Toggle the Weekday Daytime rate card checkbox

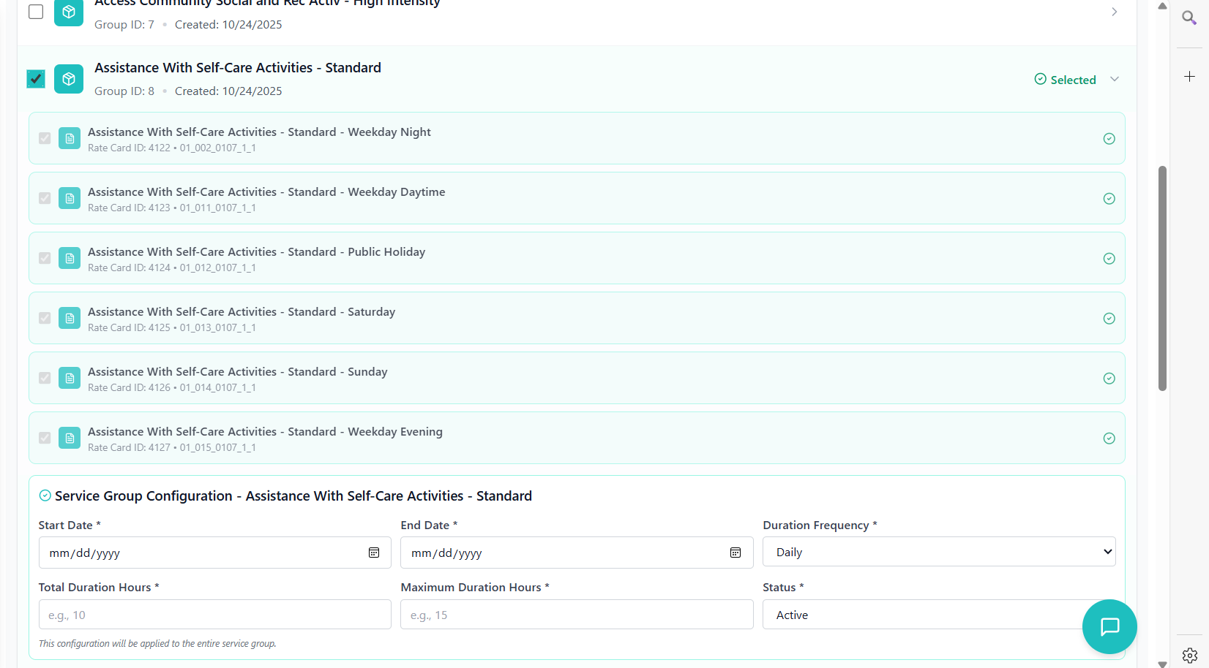pos(45,198)
